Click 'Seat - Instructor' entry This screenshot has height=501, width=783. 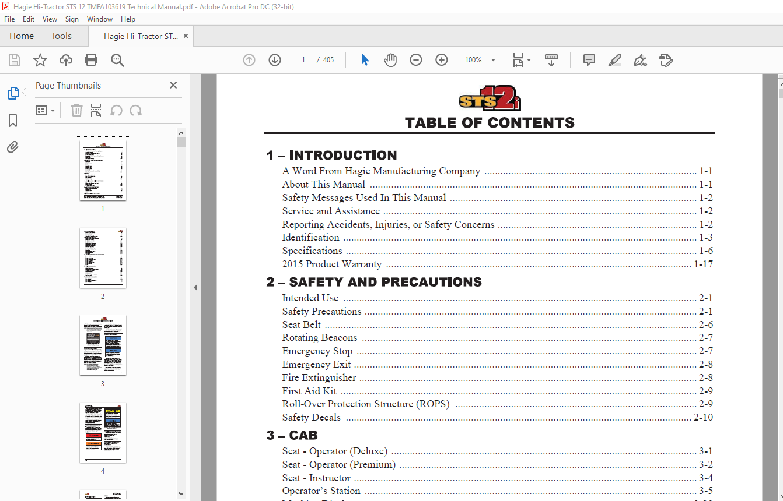click(x=316, y=478)
